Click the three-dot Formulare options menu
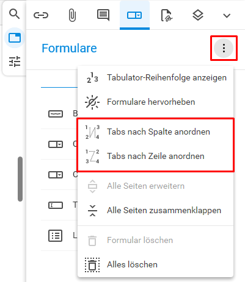The height and width of the screenshot is (282, 245). tap(224, 48)
